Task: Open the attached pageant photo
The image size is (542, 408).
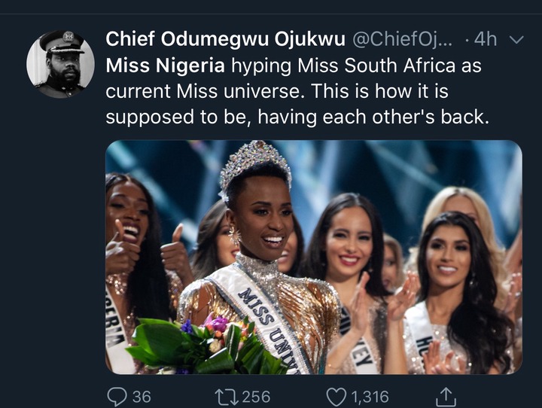Action: pyautogui.click(x=313, y=257)
